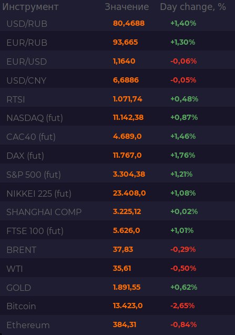The image size is (235, 335).
Task: Click the Значение column header
Action: (x=127, y=7)
